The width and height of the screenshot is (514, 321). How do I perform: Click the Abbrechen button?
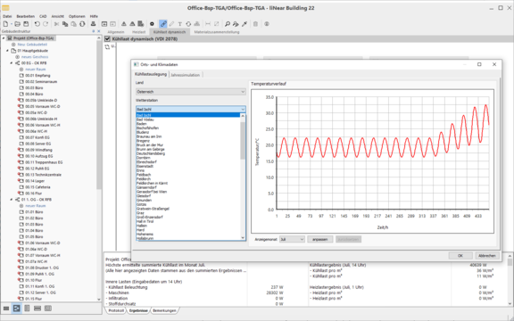click(x=487, y=256)
